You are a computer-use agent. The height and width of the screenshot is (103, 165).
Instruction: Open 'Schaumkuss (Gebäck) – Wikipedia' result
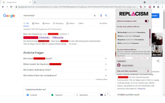pos(43,38)
